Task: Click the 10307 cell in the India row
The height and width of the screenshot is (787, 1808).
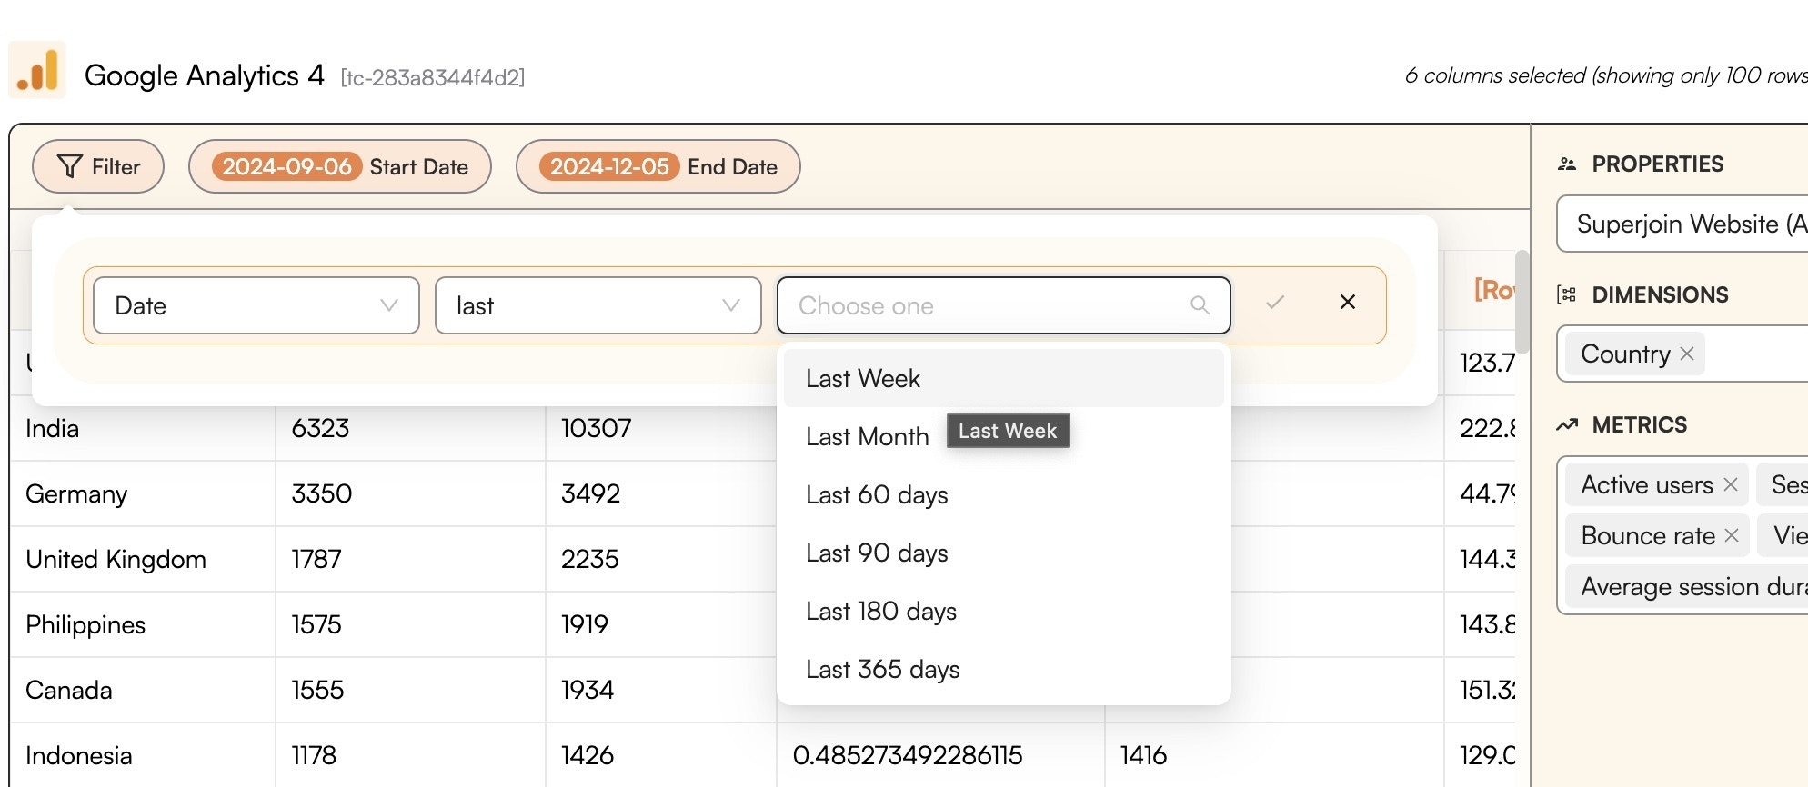Action: [661, 428]
